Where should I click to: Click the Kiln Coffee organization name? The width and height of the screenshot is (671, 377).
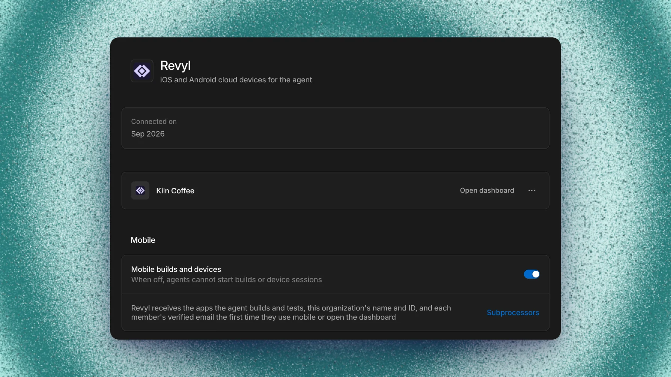175,191
